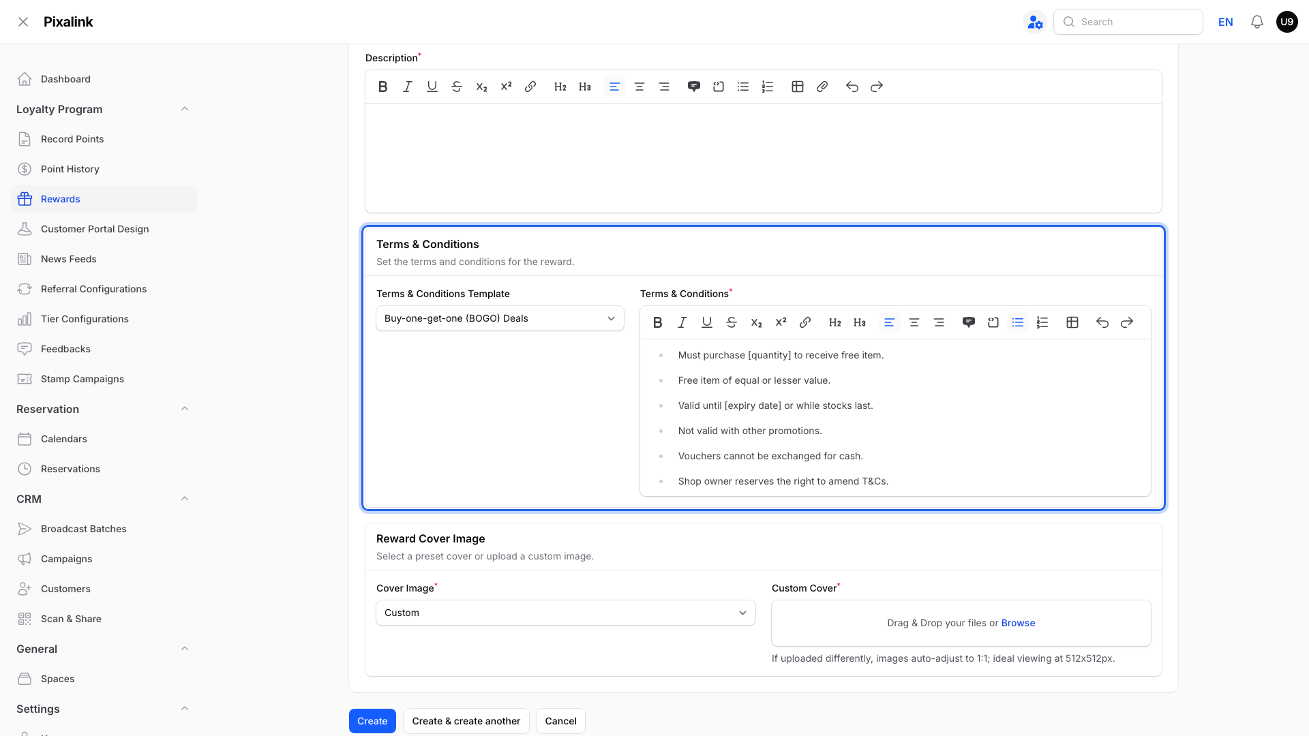Open notifications bell
The image size is (1309, 736).
(x=1257, y=22)
